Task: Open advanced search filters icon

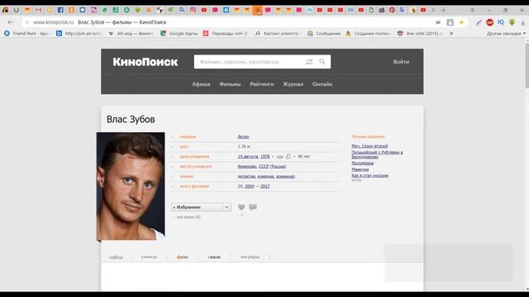Action: coord(309,62)
